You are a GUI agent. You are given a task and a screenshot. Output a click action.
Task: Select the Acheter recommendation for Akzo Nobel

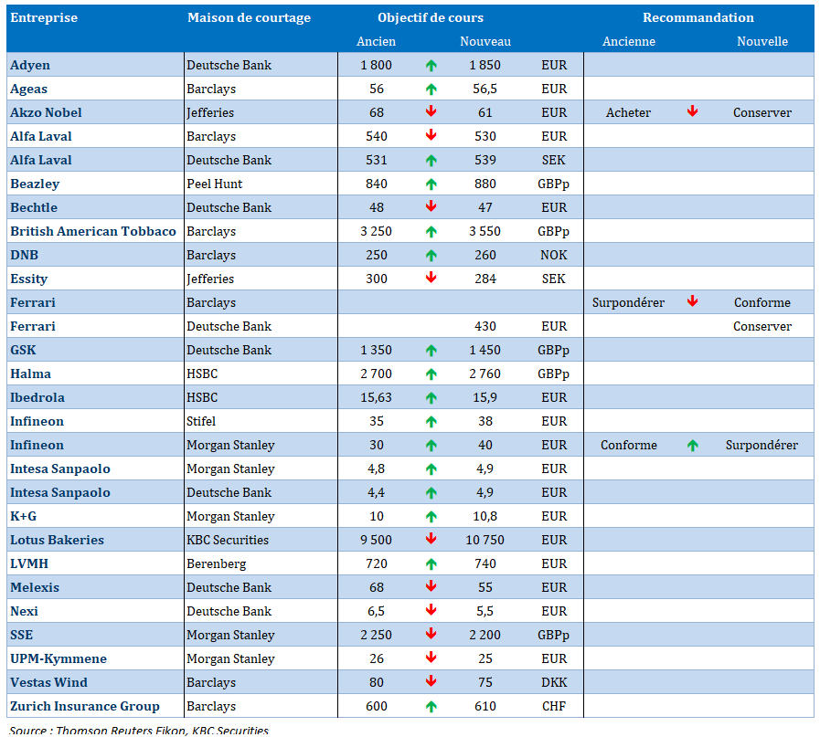coord(628,113)
